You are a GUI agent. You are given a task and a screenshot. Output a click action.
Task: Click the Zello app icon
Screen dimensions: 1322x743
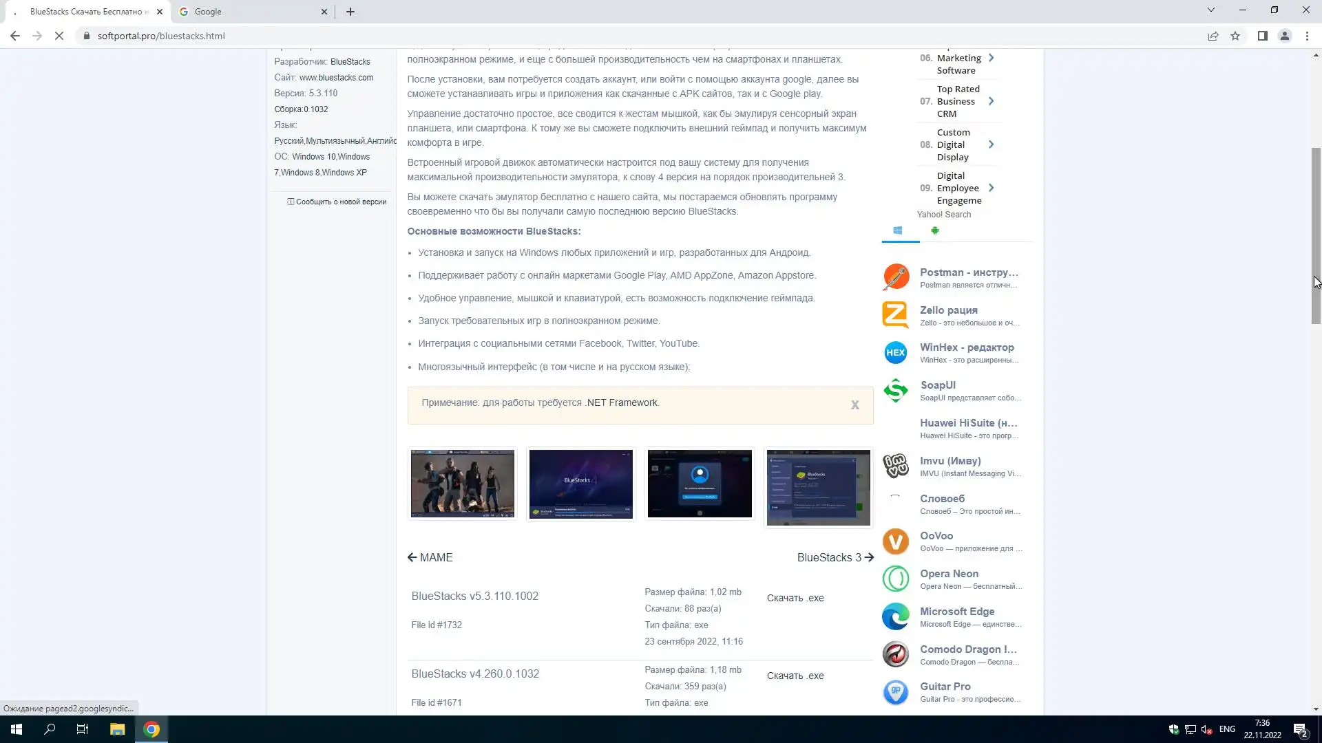[x=896, y=315]
